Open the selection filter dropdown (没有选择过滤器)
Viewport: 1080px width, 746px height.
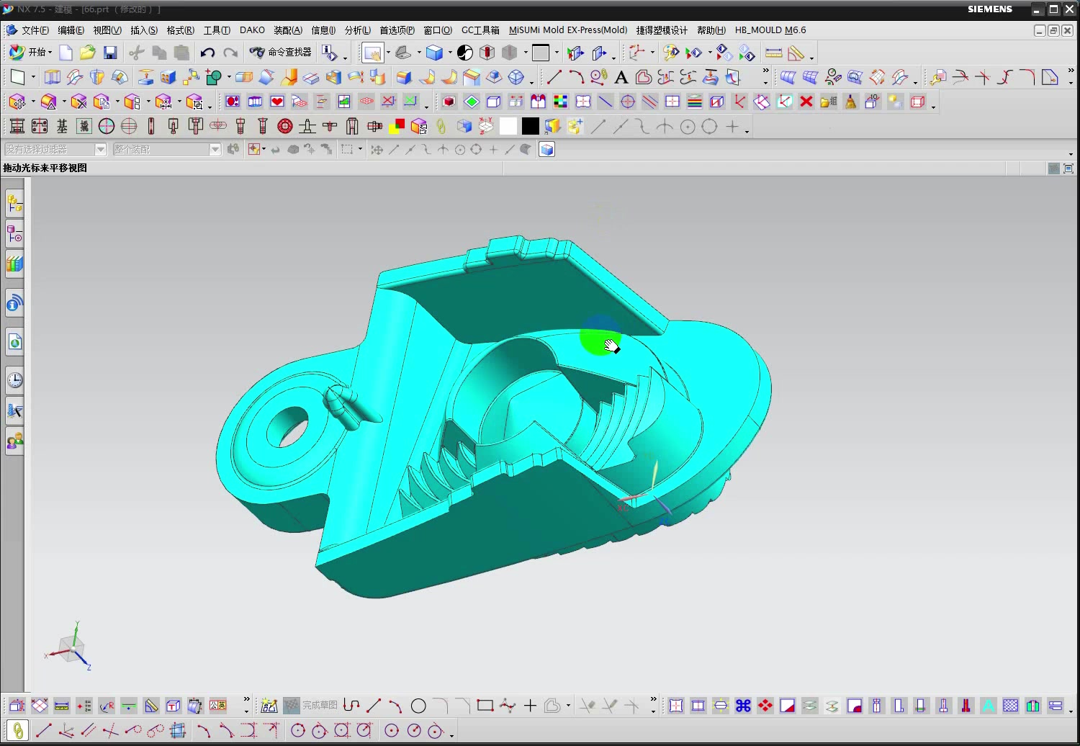55,149
